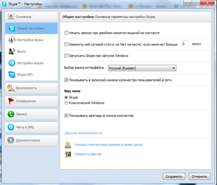Click the Отменить button
The height and width of the screenshot is (185, 217).
click(x=200, y=176)
